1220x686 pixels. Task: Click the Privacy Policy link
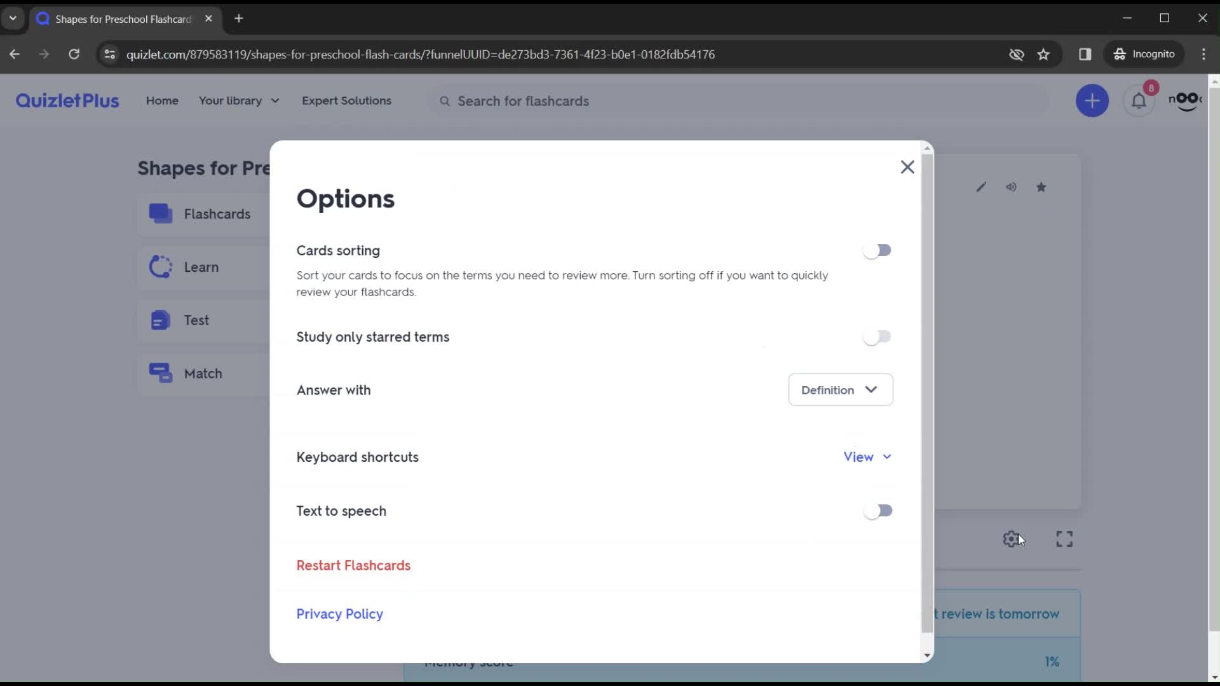340,614
